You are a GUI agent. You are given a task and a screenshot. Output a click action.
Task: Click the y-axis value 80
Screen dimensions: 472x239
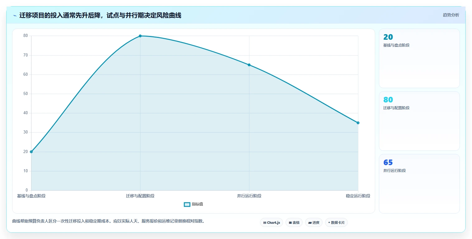click(x=26, y=36)
